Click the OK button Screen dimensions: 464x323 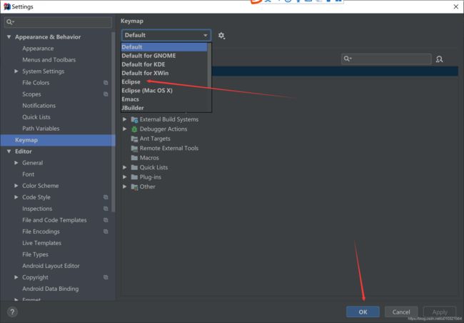click(363, 312)
